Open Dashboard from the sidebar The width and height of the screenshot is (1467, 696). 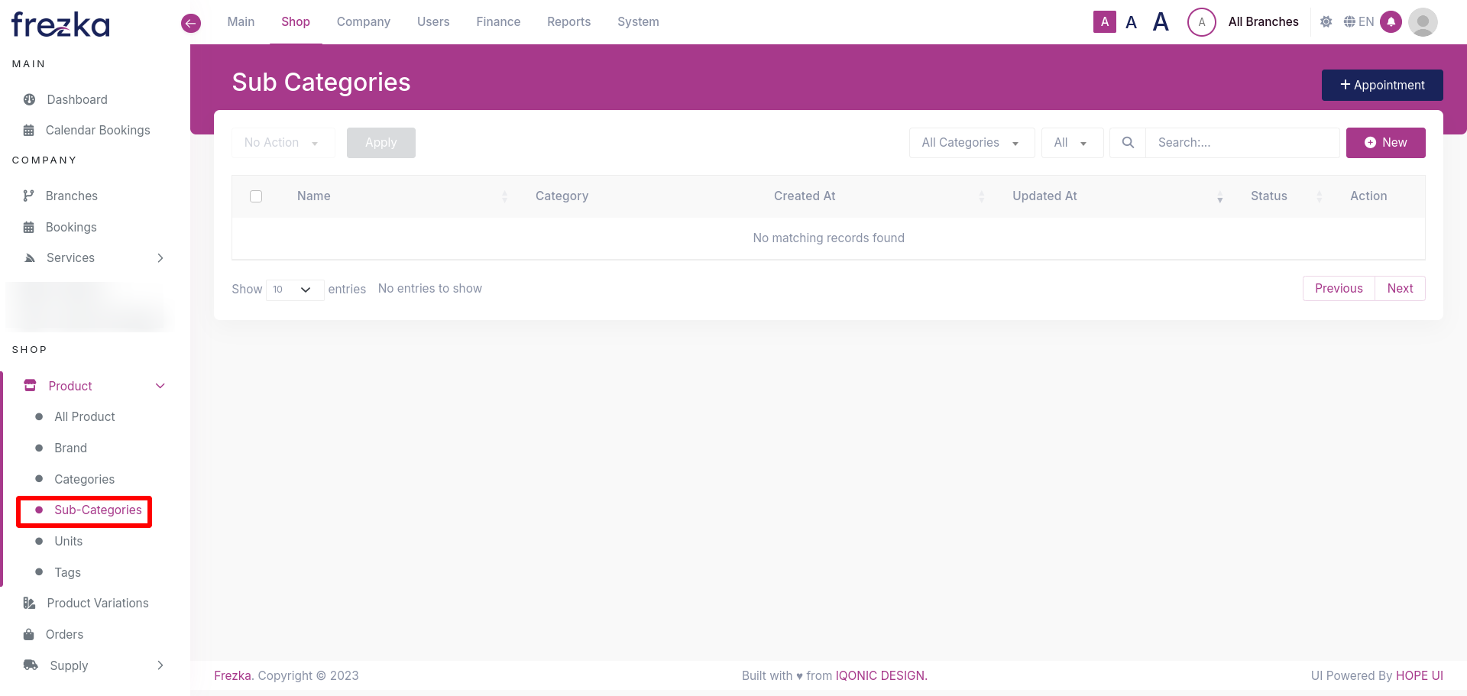point(76,99)
